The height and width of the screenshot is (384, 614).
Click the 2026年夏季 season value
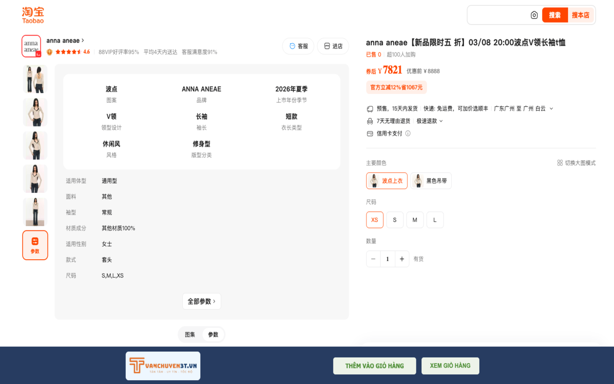click(x=292, y=89)
